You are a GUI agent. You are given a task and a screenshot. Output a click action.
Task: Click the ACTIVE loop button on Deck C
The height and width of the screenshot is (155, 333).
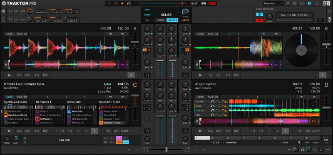[x=125, y=131]
